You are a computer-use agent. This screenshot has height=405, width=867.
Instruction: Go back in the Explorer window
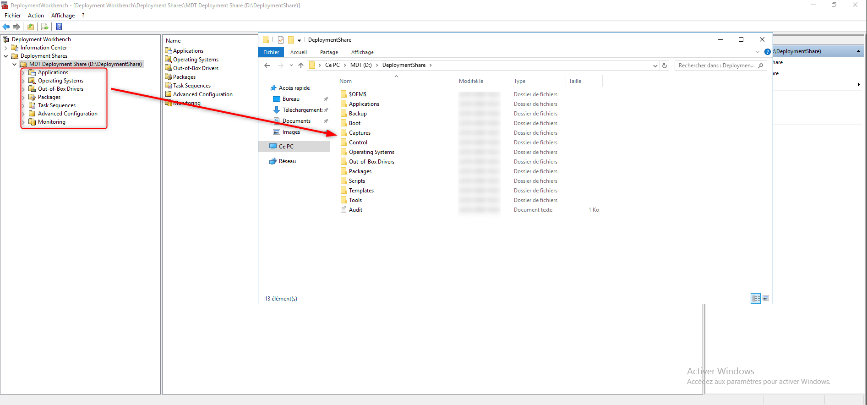tap(267, 66)
